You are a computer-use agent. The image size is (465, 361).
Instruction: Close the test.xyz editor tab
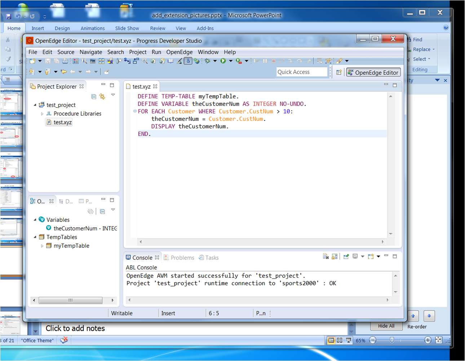[155, 86]
